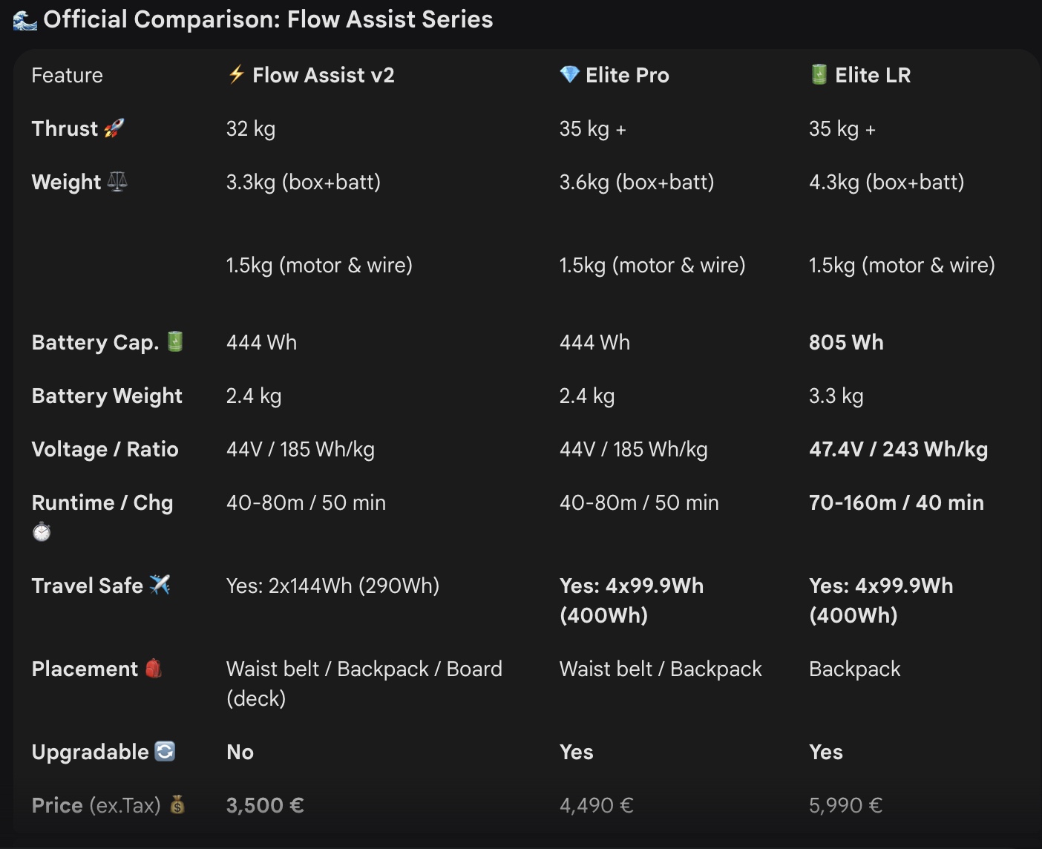Click the 5,990 € price for Elite LR
This screenshot has width=1042, height=849.
[845, 805]
